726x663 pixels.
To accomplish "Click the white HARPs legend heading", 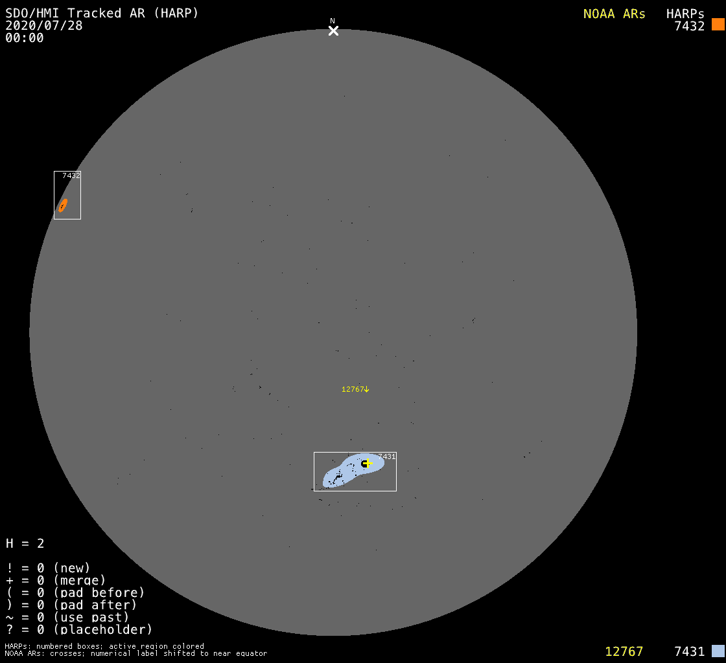I will click(685, 14).
